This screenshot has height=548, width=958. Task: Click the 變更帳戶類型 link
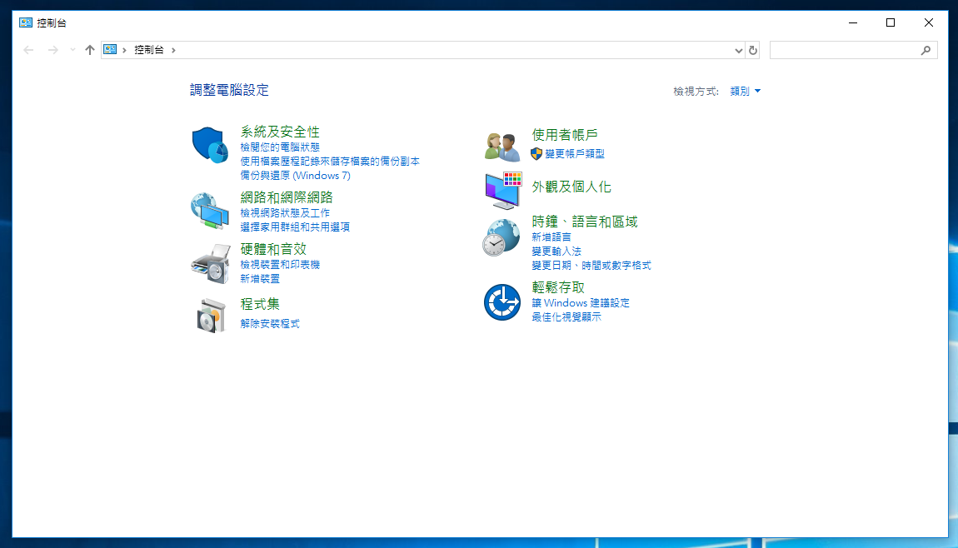pos(575,154)
